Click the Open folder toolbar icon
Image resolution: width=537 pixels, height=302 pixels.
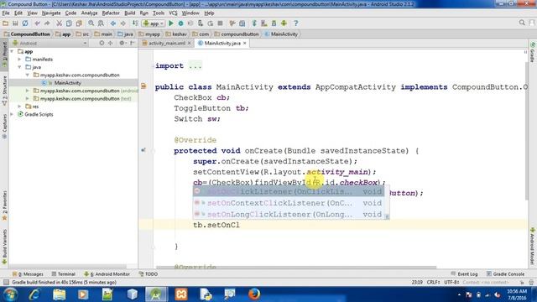pos(6,23)
